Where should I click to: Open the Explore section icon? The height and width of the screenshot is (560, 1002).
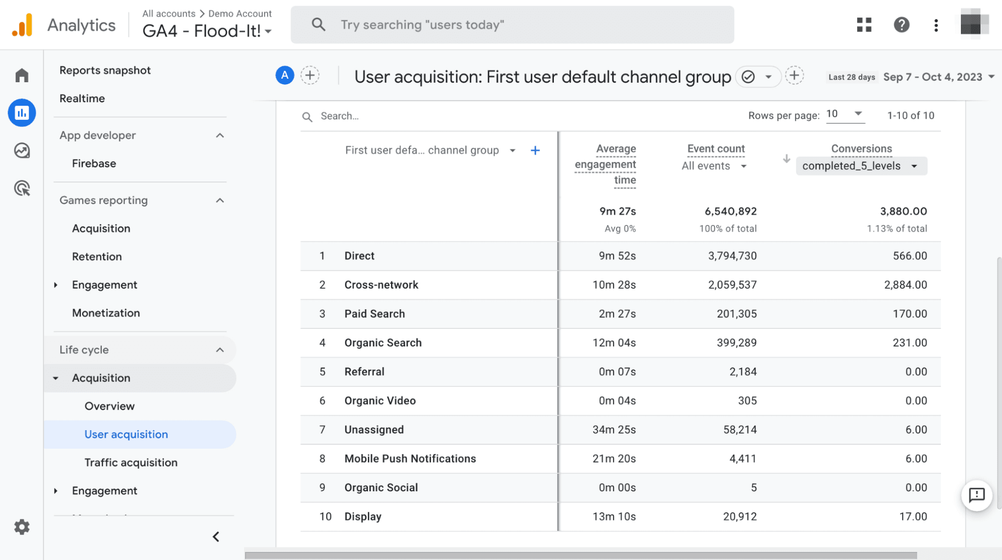point(22,150)
